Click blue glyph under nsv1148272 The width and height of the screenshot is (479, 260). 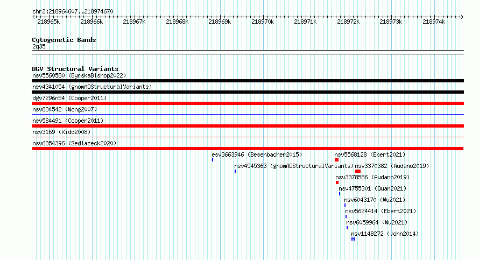coord(353,239)
